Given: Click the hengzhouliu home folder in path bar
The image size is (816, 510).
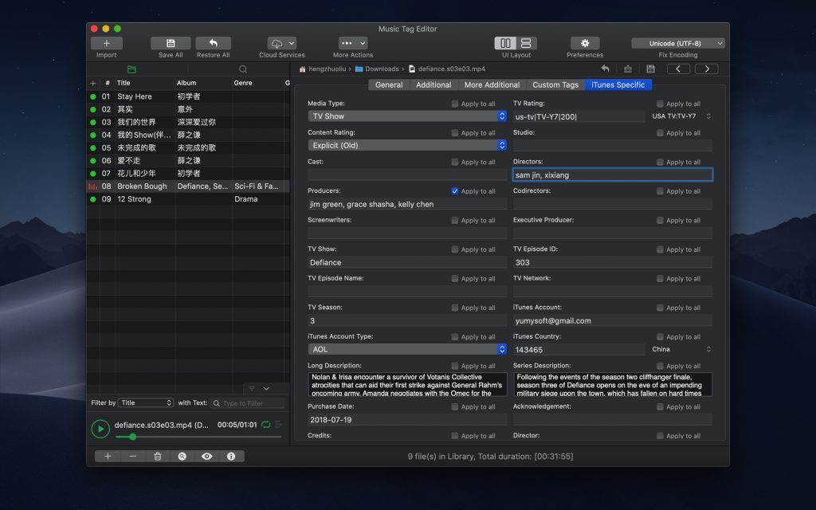Looking at the screenshot, I should tap(323, 69).
